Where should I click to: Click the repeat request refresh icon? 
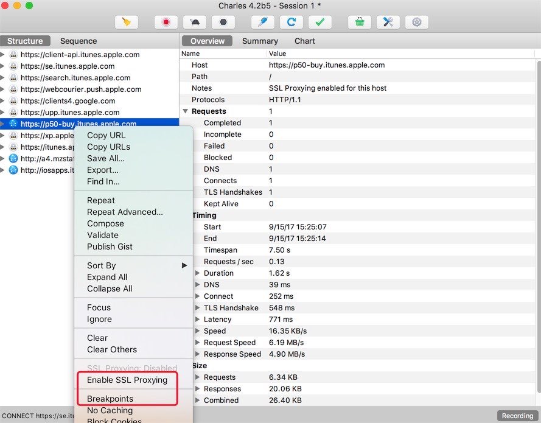tap(291, 22)
